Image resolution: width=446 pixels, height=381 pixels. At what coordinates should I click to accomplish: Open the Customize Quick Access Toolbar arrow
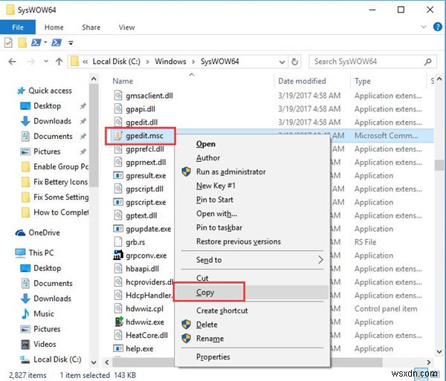(71, 43)
